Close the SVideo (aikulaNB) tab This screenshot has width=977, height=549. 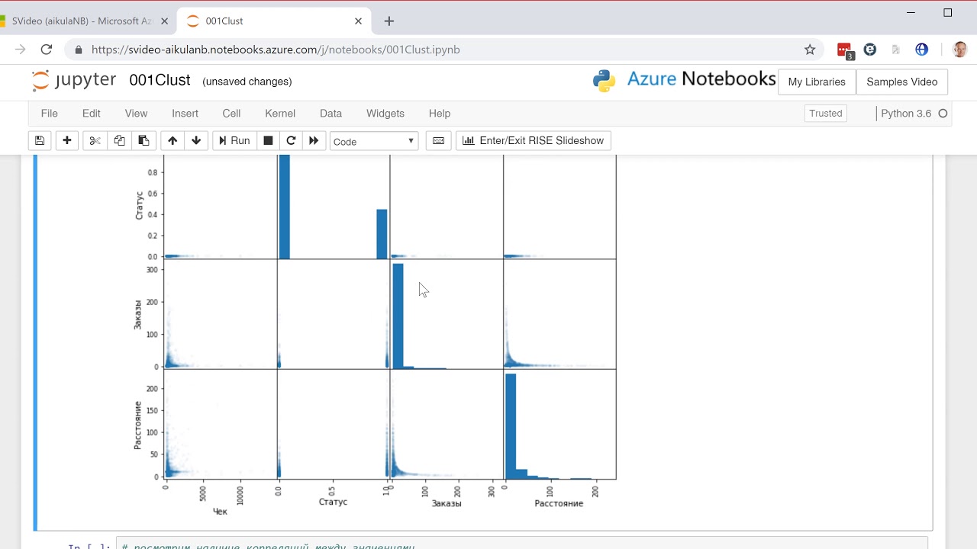coord(164,21)
